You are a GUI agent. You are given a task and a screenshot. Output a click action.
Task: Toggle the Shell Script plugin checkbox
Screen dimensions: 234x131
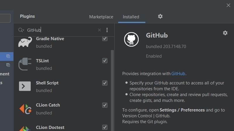point(105,83)
